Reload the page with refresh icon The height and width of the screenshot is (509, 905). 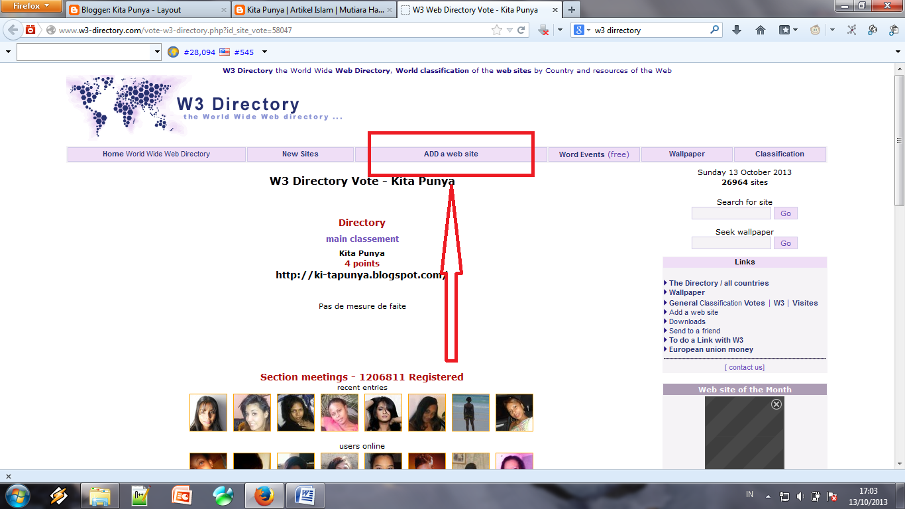coord(521,30)
